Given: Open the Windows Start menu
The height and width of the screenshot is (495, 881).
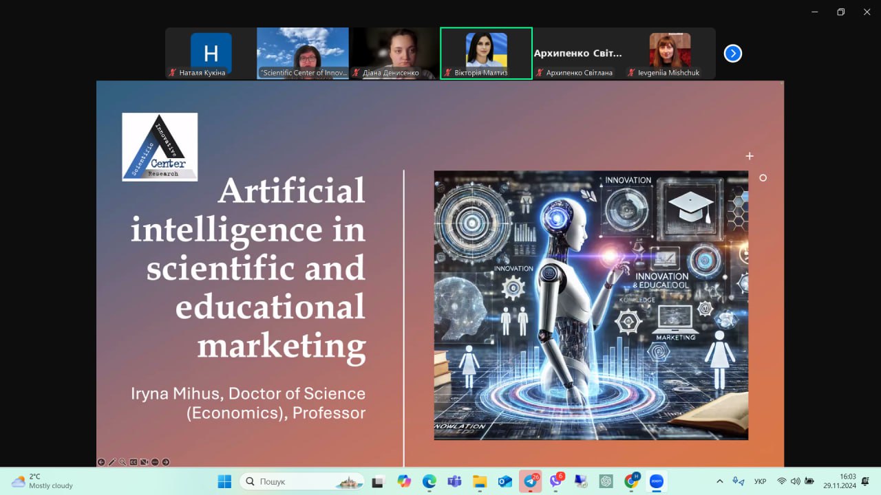Looking at the screenshot, I should (x=224, y=481).
